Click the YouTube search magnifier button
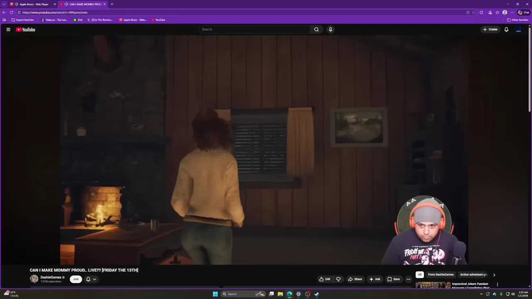 coord(316,29)
